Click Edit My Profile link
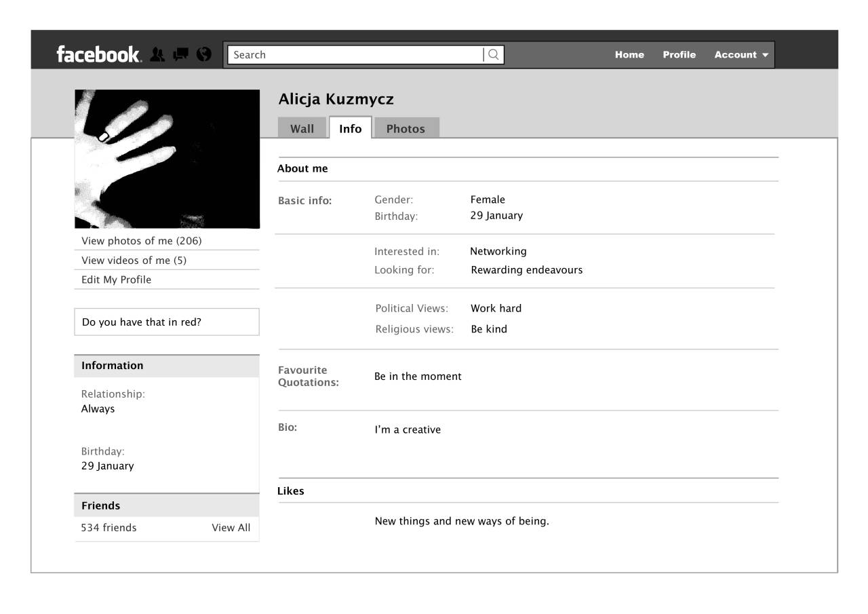The width and height of the screenshot is (868, 614). pos(116,280)
